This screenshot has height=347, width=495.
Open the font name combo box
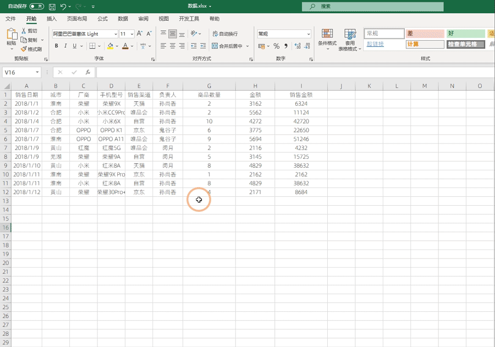[85, 34]
